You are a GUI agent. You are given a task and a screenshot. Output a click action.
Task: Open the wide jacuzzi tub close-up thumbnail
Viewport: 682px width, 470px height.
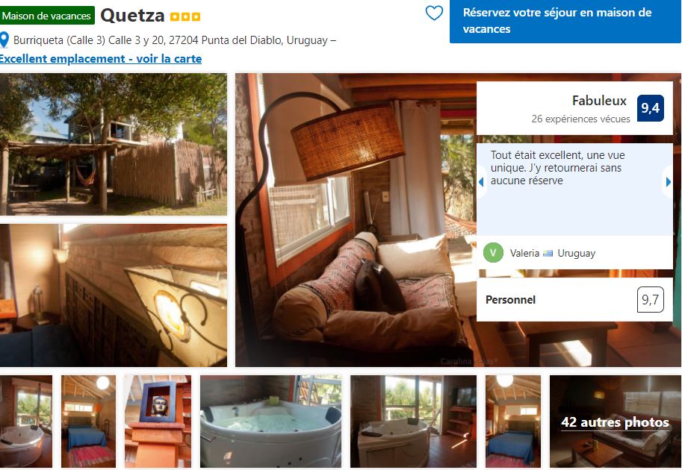coord(271,422)
